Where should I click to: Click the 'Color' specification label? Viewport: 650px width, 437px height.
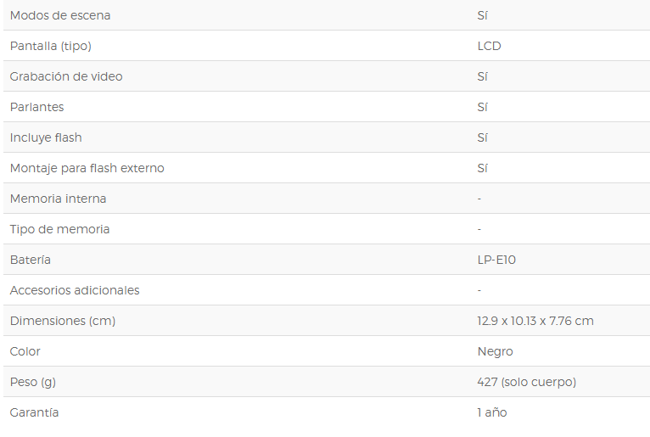coord(25,351)
